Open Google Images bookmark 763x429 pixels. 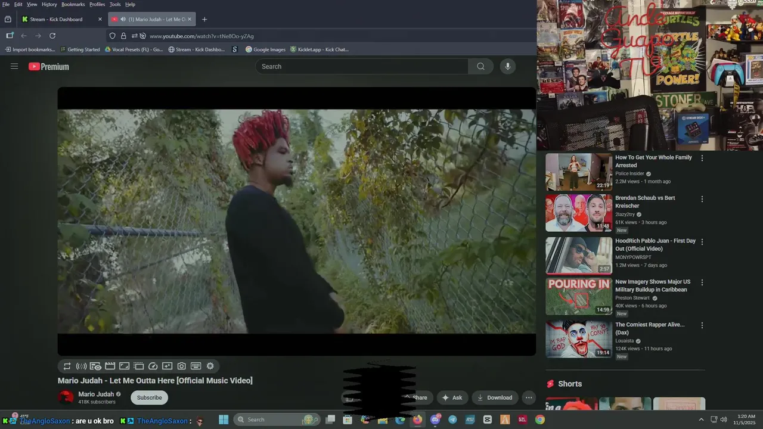pos(265,49)
